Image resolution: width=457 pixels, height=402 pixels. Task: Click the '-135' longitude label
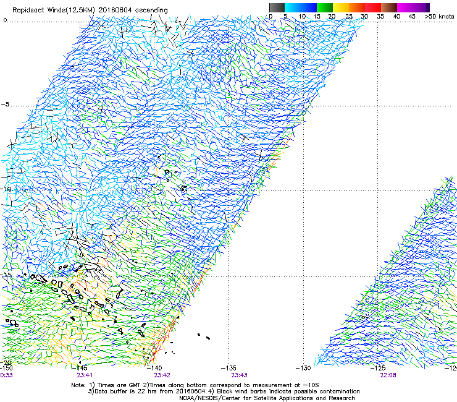click(228, 368)
